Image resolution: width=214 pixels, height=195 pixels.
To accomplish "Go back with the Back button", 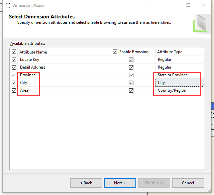I will coord(86,183).
